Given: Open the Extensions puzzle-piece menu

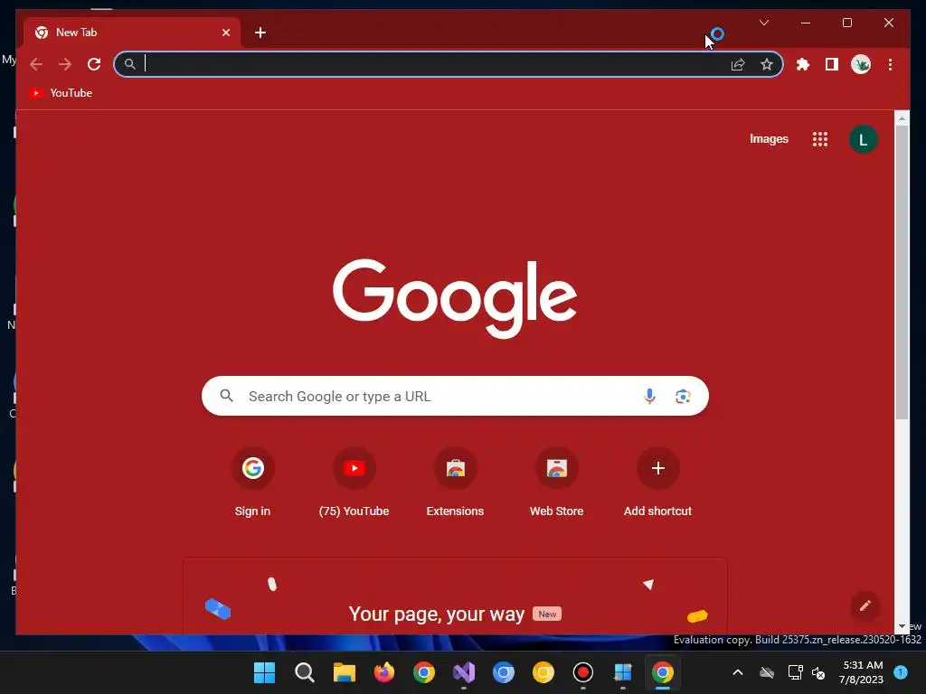Looking at the screenshot, I should [803, 64].
